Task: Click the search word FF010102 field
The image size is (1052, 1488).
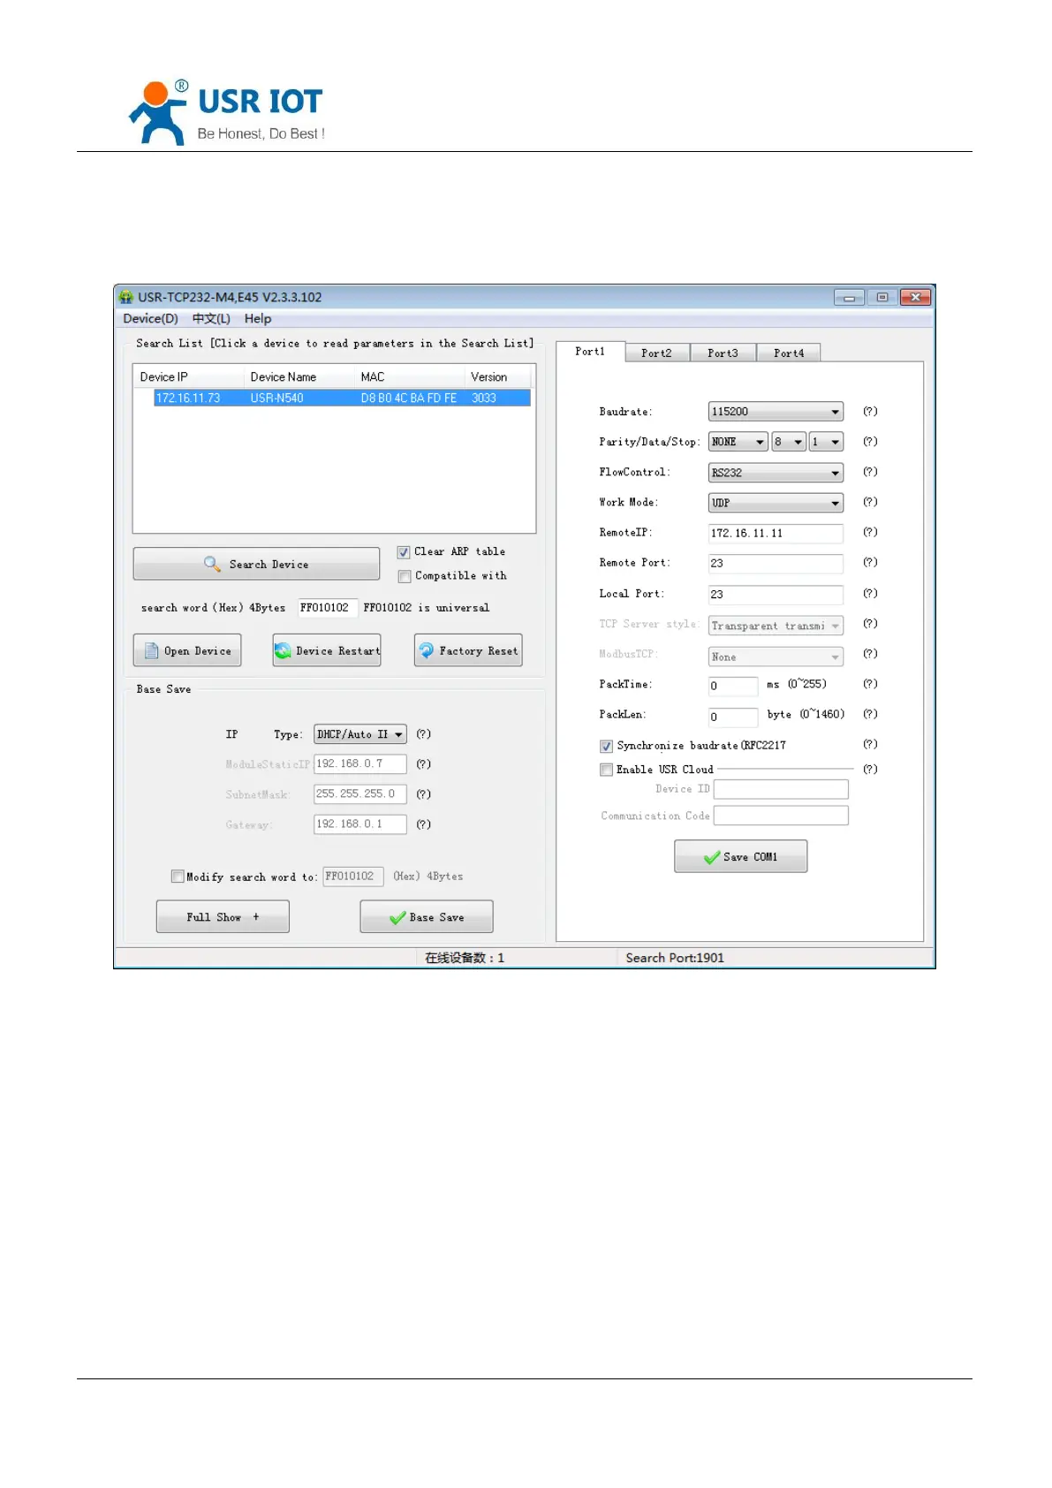Action: coord(328,608)
